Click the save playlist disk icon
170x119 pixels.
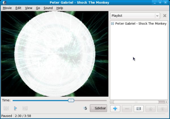(139, 109)
